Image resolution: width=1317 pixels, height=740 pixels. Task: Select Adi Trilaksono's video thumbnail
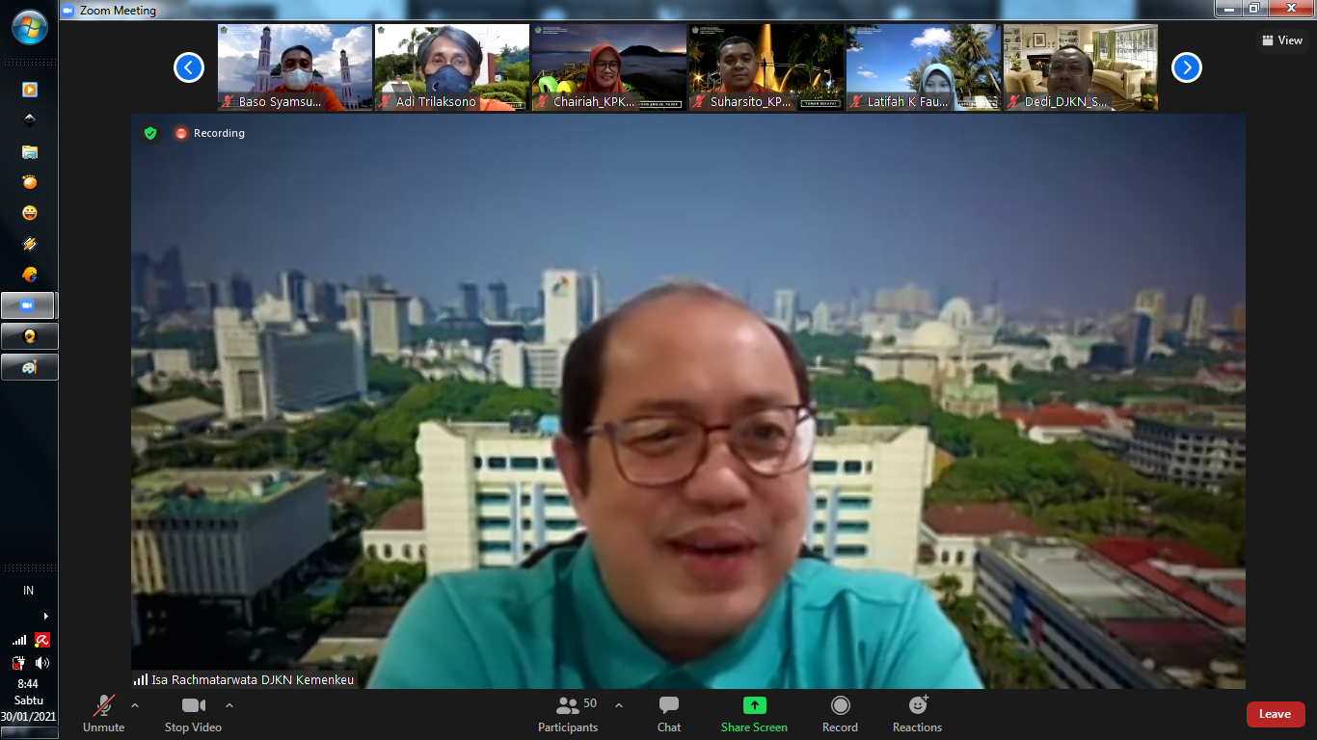point(451,67)
